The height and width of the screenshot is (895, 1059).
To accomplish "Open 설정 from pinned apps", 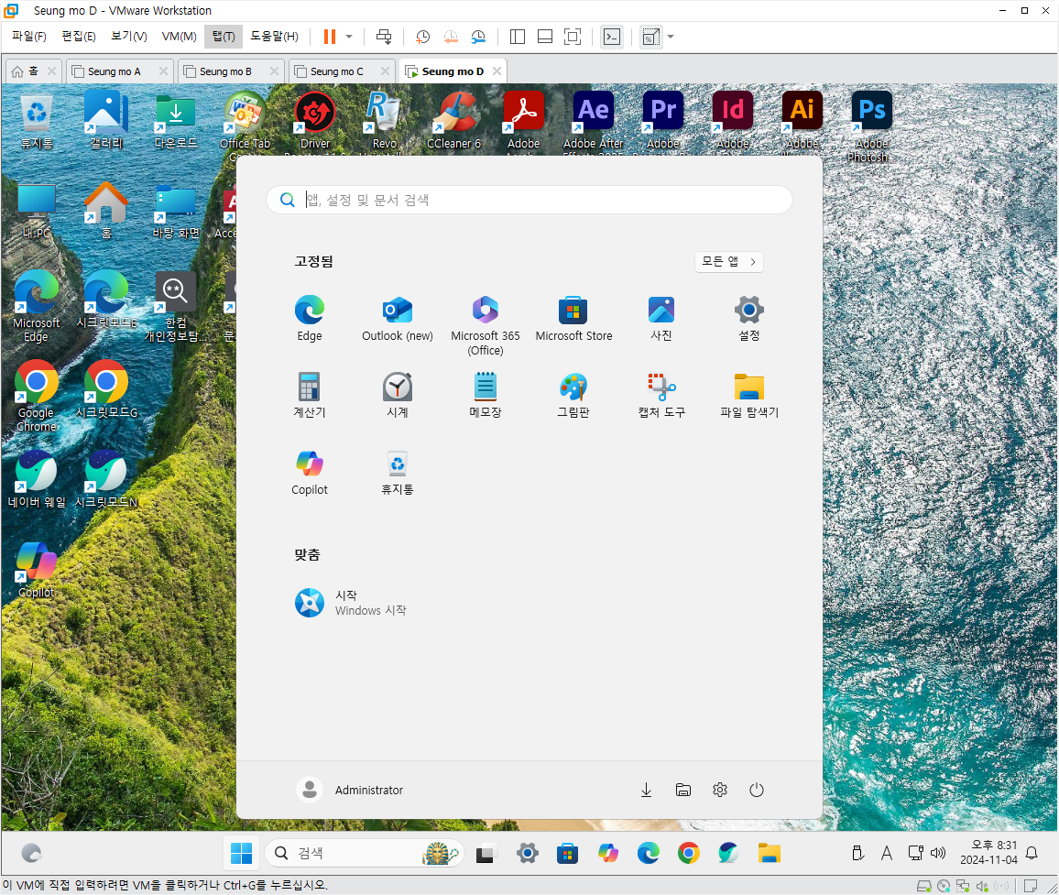I will (749, 319).
